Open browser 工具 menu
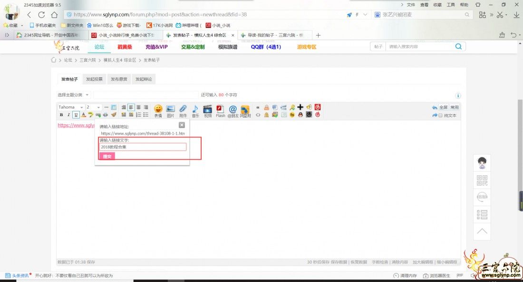 [451, 5]
